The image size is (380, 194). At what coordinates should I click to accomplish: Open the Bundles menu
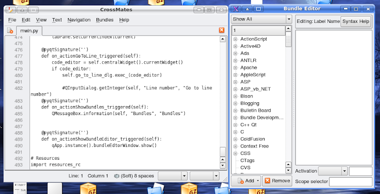click(x=104, y=20)
